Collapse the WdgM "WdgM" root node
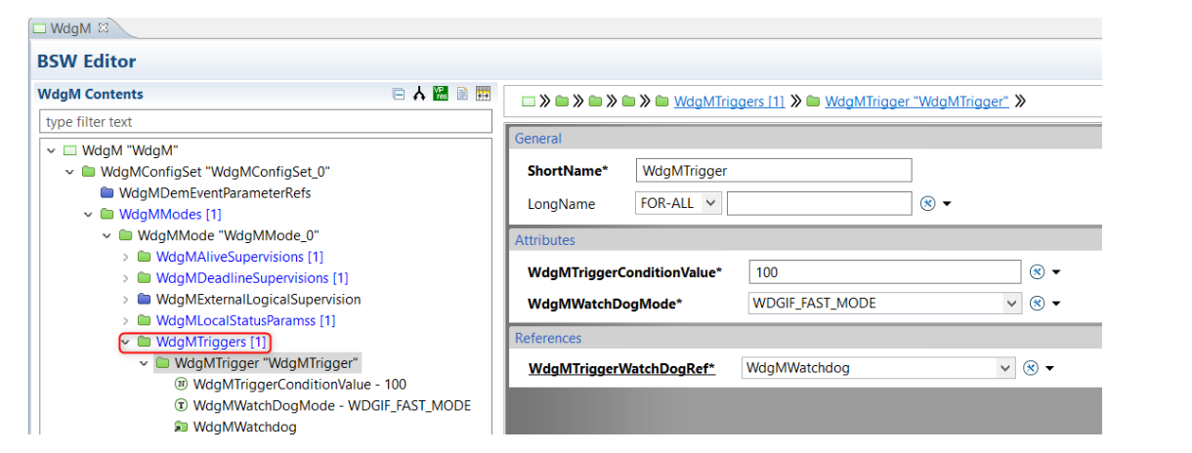The image size is (1192, 453). tap(51, 150)
